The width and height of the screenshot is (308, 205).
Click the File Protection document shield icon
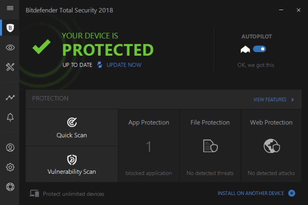click(x=210, y=146)
